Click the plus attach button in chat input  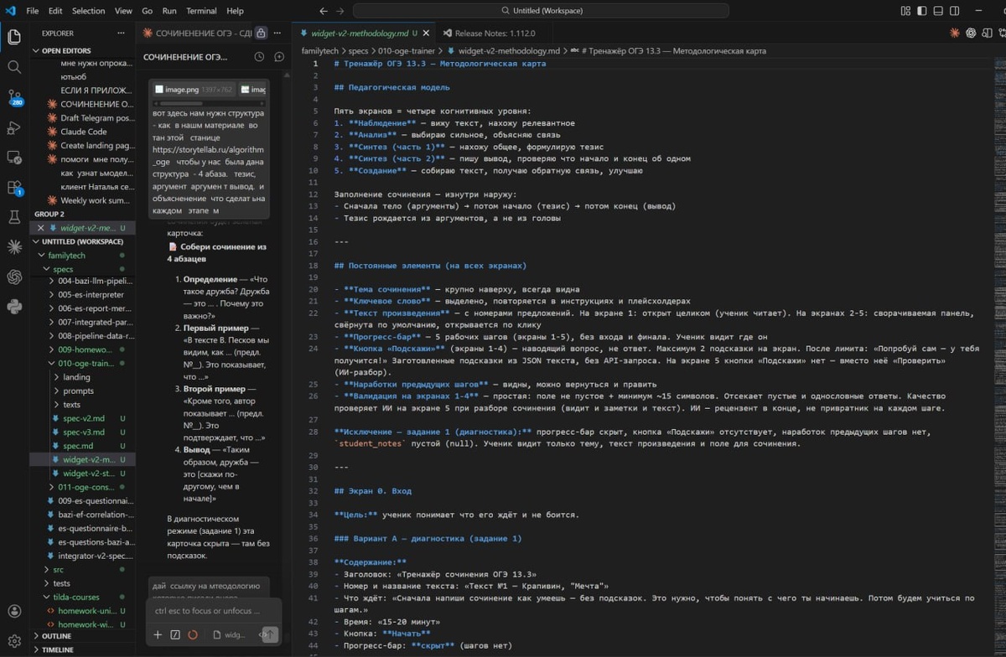pyautogui.click(x=158, y=635)
